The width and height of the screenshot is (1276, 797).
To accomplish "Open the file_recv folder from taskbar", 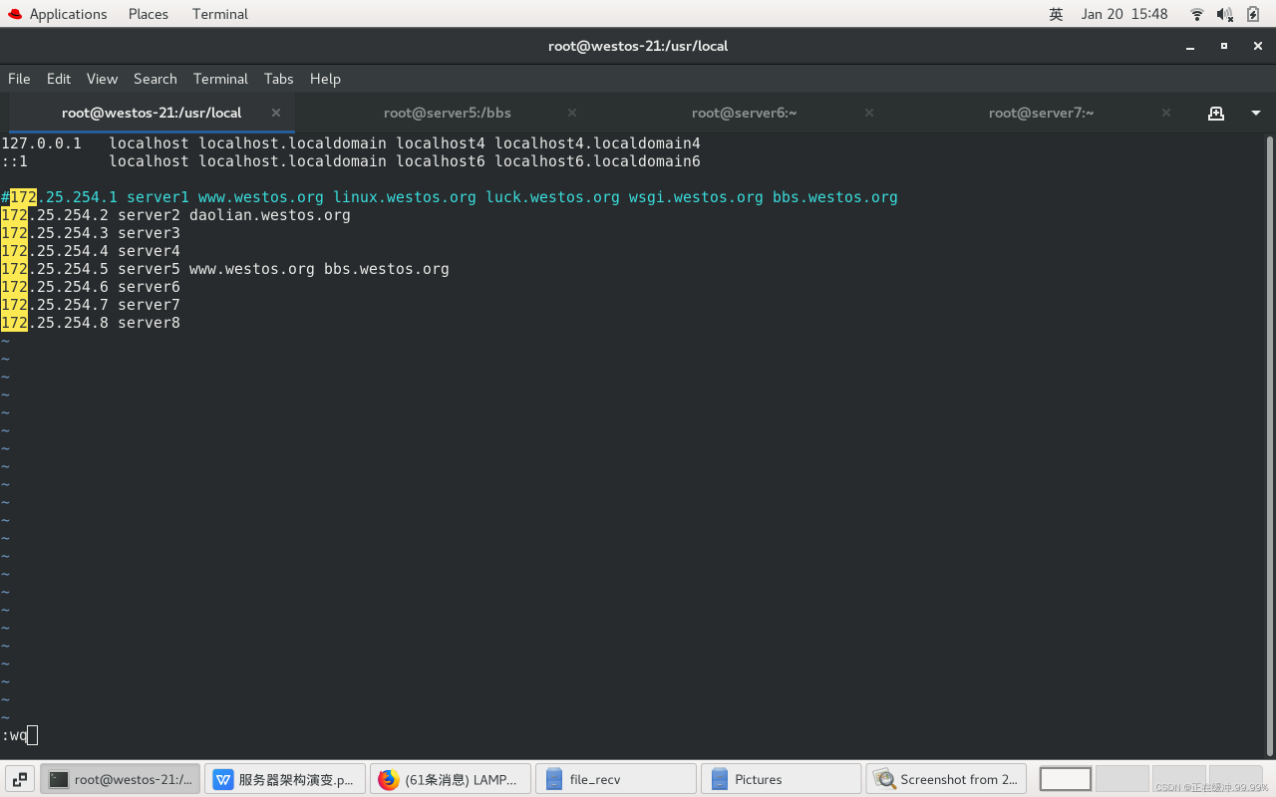I will 616,779.
